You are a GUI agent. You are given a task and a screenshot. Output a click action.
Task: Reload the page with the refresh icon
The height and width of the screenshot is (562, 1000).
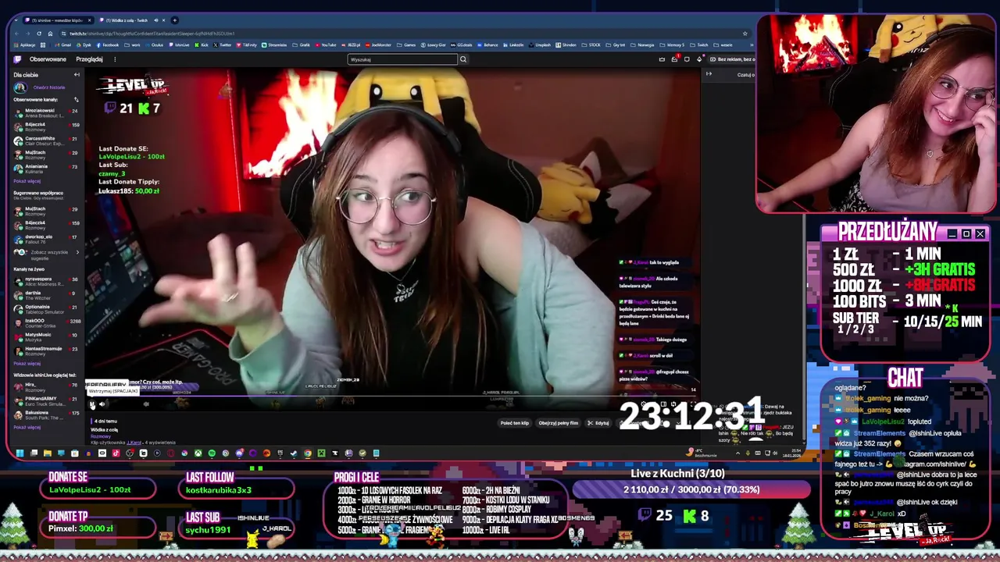point(39,34)
